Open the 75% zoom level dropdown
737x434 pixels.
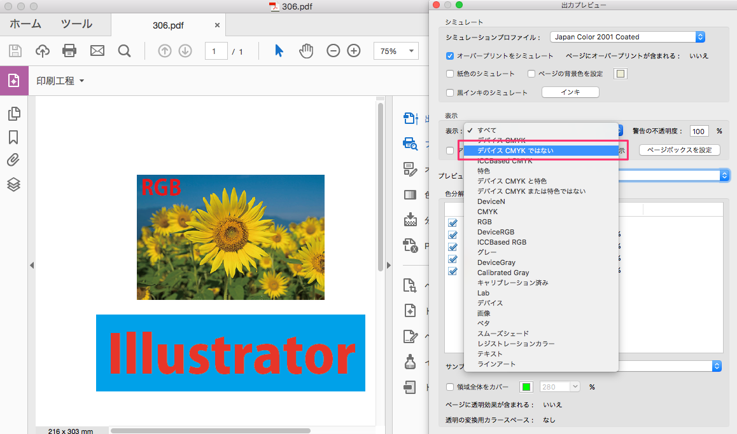pos(396,51)
